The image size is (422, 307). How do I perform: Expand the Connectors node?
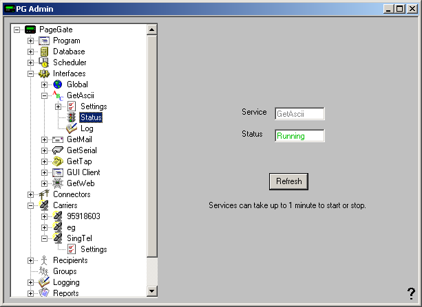tap(31, 194)
